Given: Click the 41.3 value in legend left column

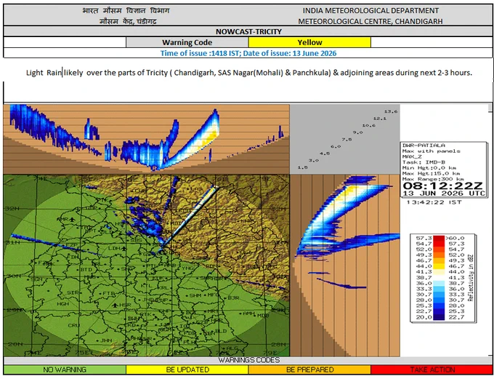Looking at the screenshot, I should (x=424, y=272).
